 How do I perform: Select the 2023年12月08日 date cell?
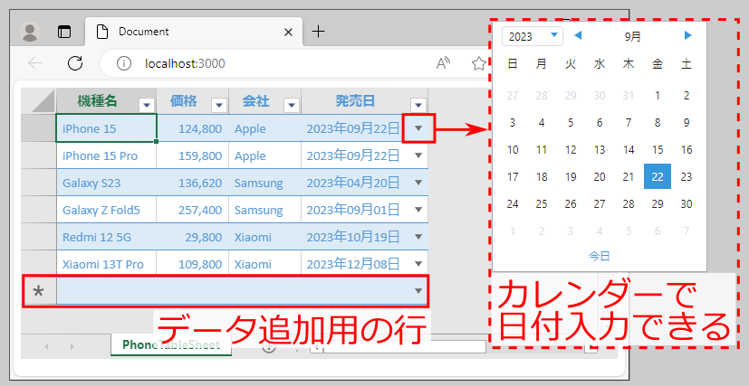click(x=364, y=264)
